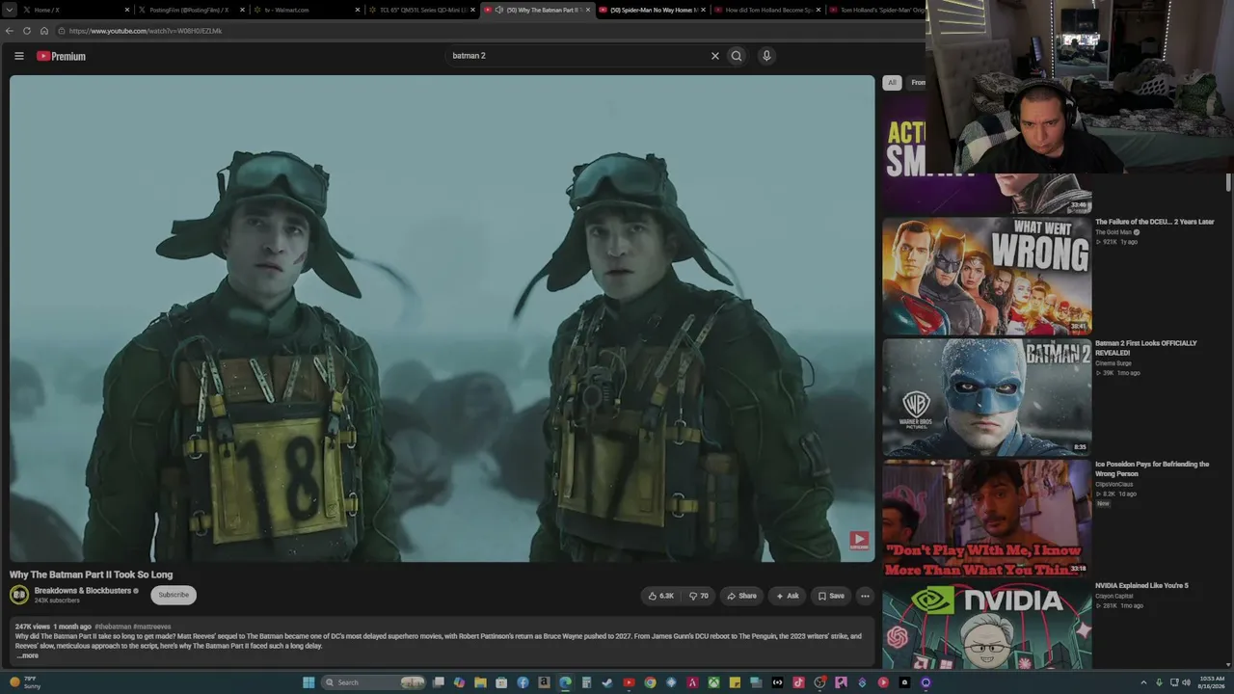Open the red YouTube taskbar app
This screenshot has height=694, width=1234.
point(629,682)
